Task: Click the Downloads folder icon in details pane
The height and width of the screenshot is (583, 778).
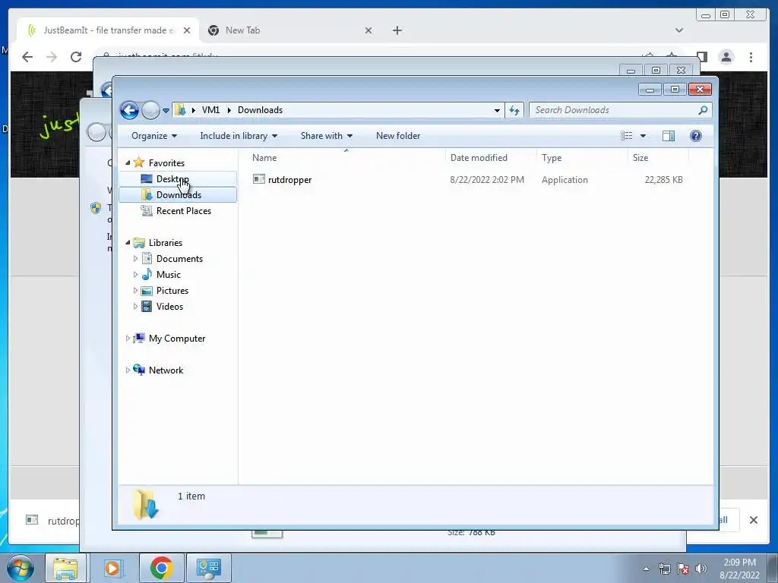Action: point(145,504)
